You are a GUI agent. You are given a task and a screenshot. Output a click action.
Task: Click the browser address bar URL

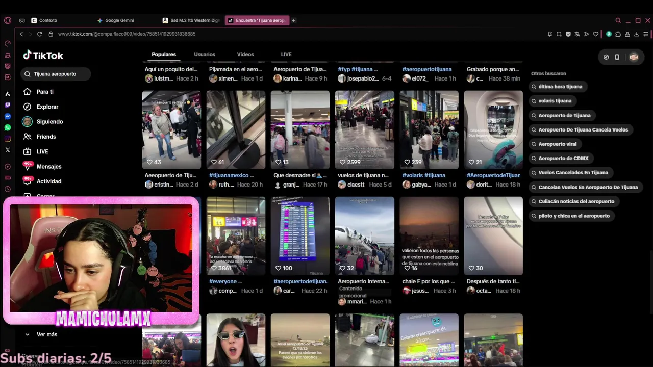pyautogui.click(x=127, y=34)
